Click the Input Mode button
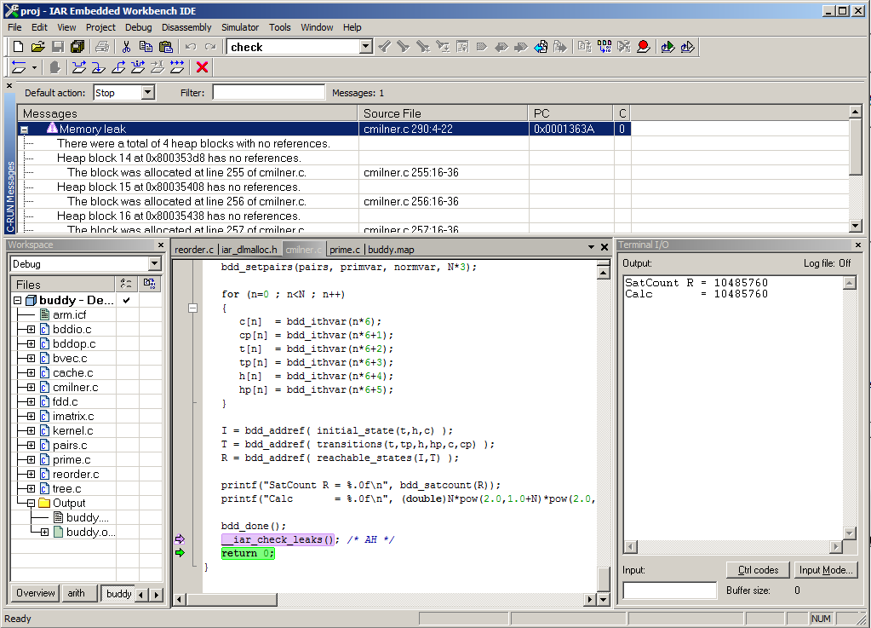This screenshot has height=628, width=871. point(824,570)
